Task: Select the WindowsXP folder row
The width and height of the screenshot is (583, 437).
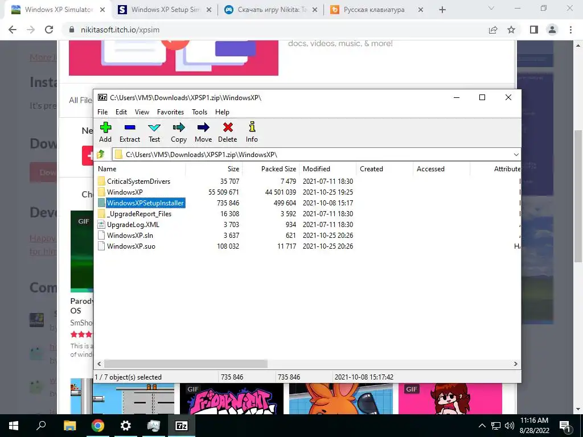Action: (307, 192)
